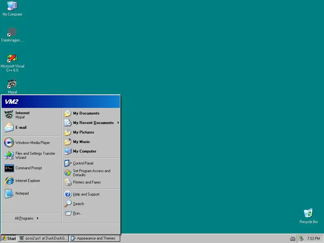Click the 7:03 PM clock
Viewport: 324px width, 243px height.
point(313,239)
